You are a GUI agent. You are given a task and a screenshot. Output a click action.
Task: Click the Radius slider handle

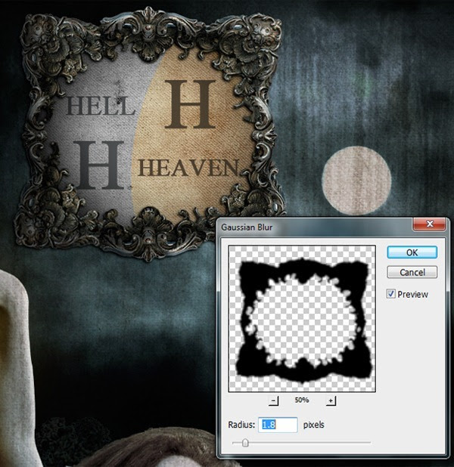tap(245, 443)
